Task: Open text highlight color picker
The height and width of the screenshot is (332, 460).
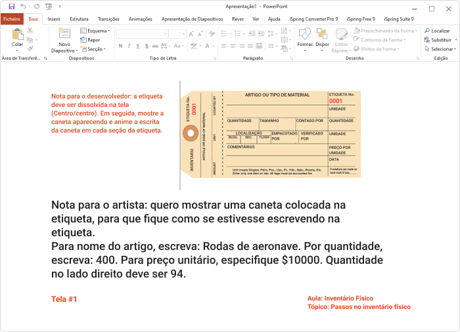Action: pos(196,46)
